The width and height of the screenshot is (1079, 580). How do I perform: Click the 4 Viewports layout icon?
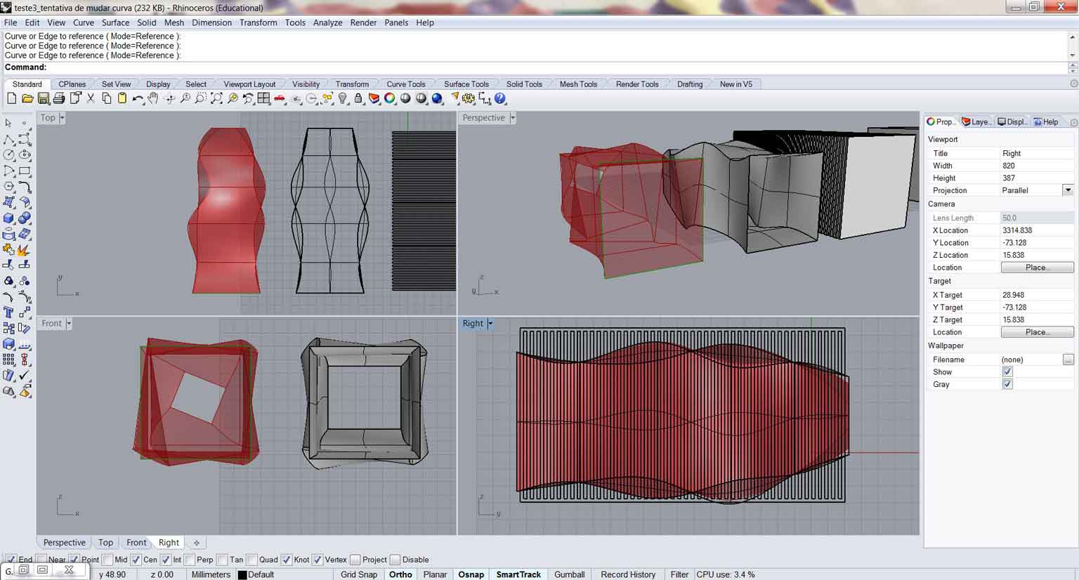[264, 99]
